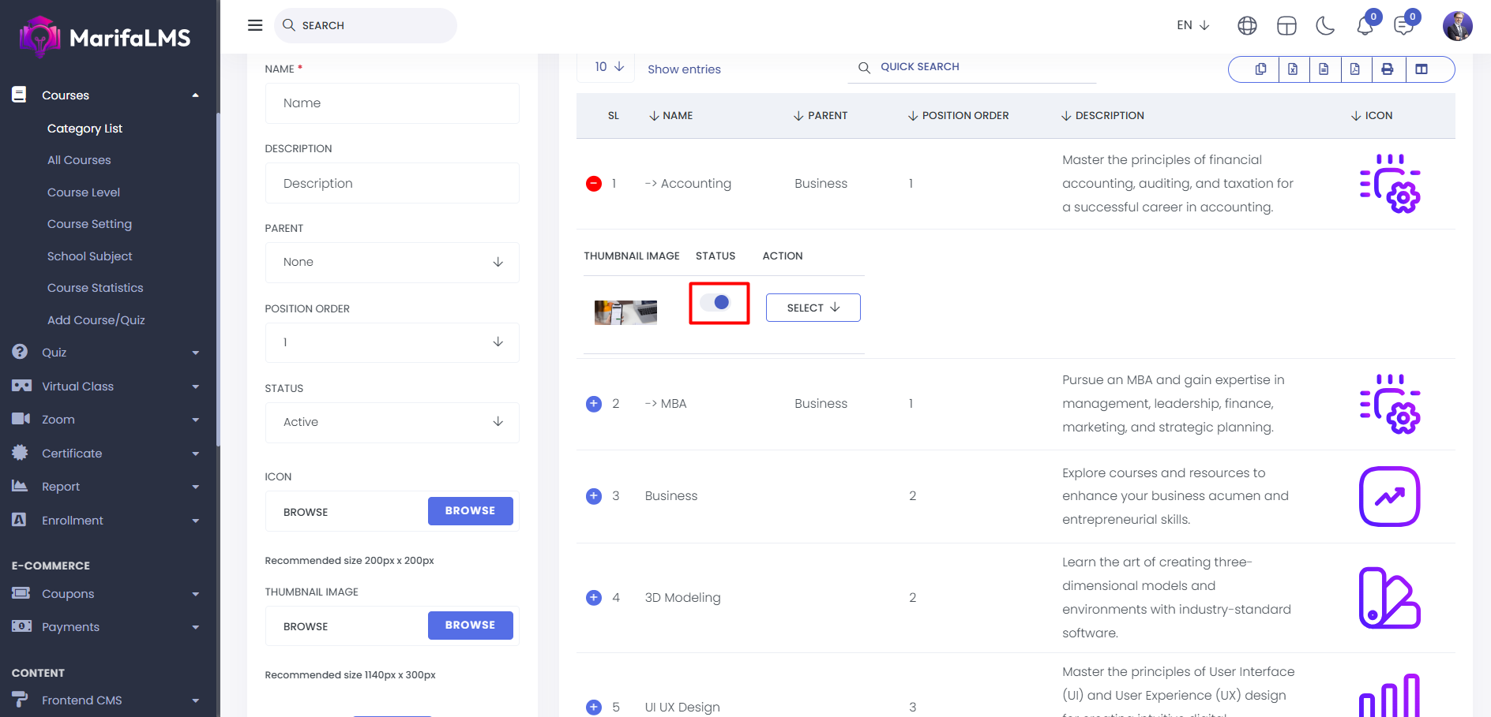1491x717 pixels.
Task: Expand the MBA row details
Action: [x=594, y=404]
